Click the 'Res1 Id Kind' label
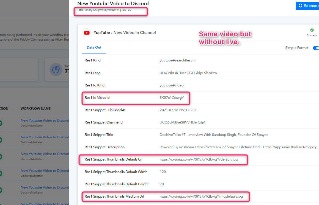The height and width of the screenshot is (205, 319). pos(95,85)
